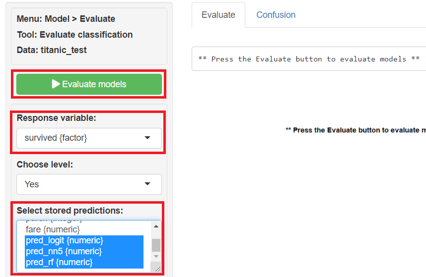Click the bold Press the Evaluate message
The width and height of the screenshot is (426, 277).
click(355, 130)
